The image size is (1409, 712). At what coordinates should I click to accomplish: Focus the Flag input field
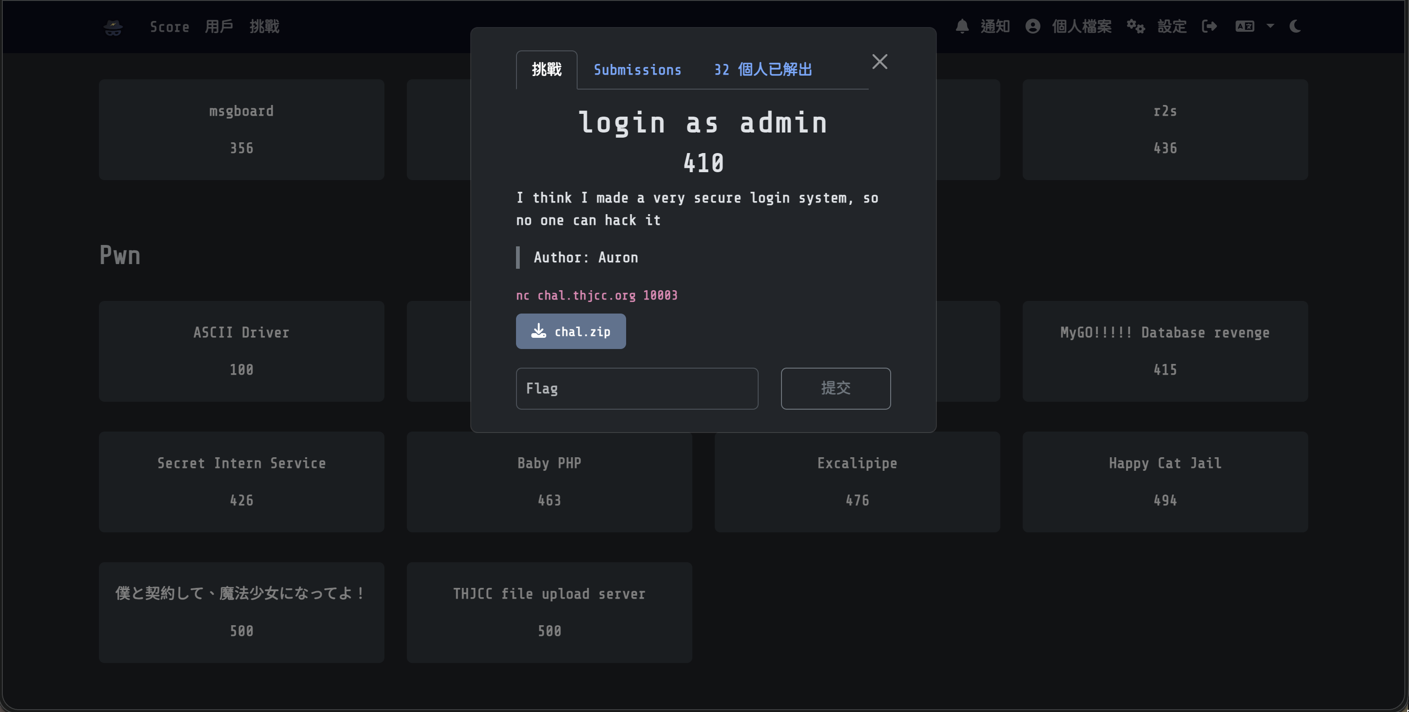tap(637, 388)
